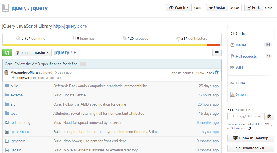Open 'Build: update Sizzle' commit message
This screenshot has width=277, height=153.
tap(69, 95)
